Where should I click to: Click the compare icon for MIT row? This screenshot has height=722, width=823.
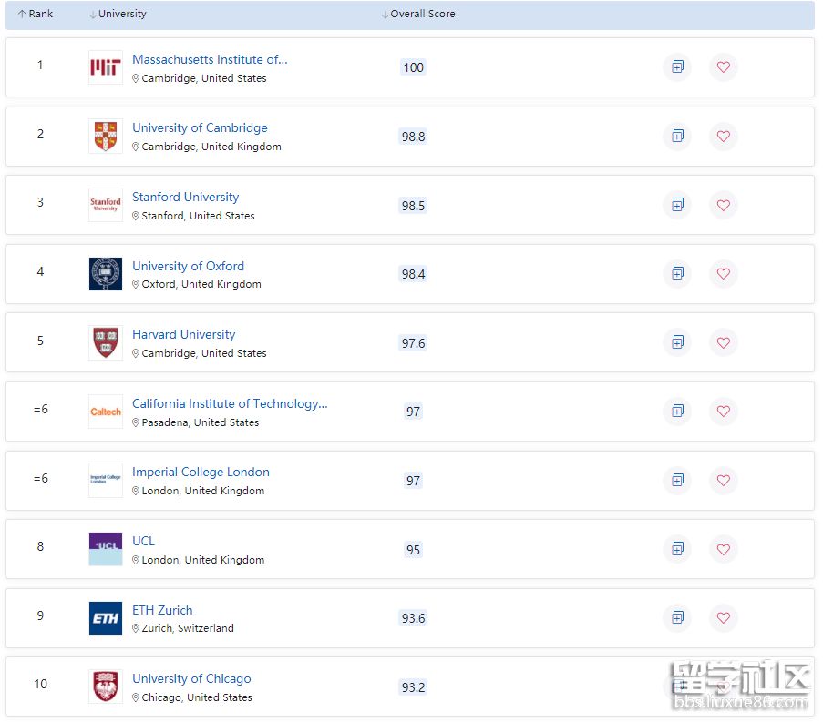click(x=677, y=67)
